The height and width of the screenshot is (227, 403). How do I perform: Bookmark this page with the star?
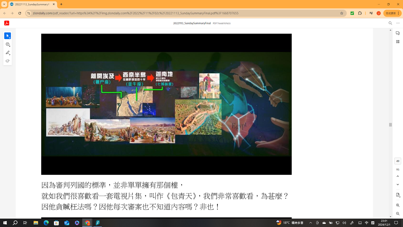(342, 13)
